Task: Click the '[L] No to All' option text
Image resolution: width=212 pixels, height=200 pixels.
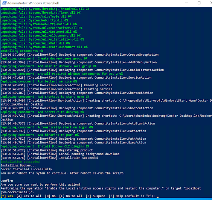Action: click(x=70, y=196)
